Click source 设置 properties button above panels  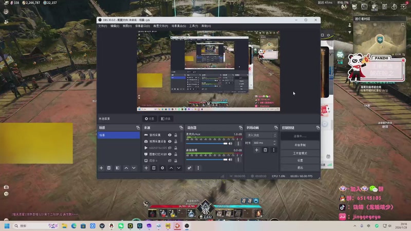coord(150,119)
